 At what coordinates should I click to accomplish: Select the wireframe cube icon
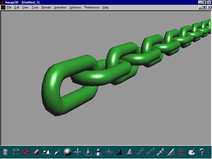coord(16,152)
